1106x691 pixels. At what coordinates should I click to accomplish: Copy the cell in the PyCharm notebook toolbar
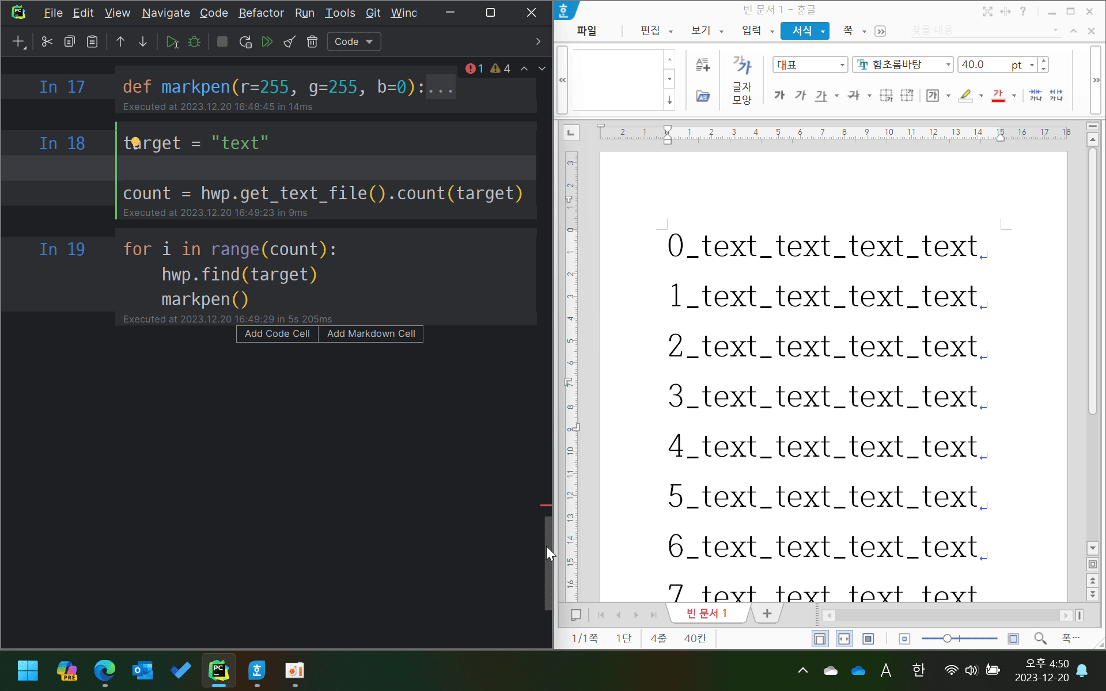[x=70, y=41]
